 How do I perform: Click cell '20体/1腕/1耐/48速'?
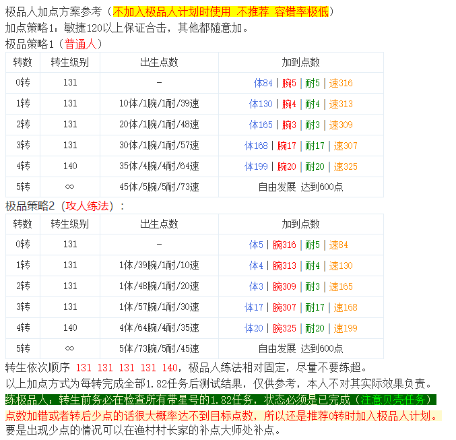coord(159,125)
